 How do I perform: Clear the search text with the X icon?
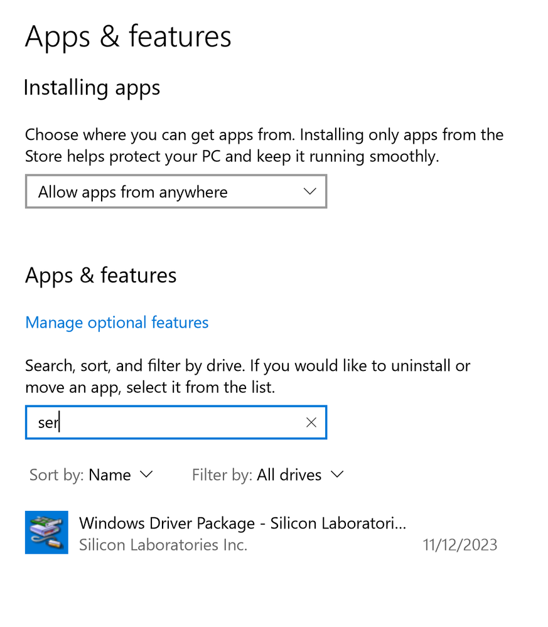(311, 422)
